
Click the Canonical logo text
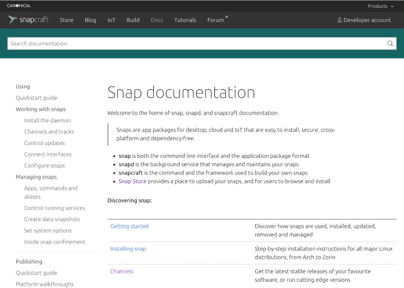point(19,6)
